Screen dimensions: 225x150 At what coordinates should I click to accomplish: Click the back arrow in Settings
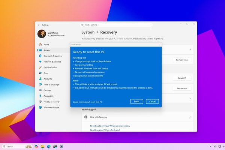click(39, 25)
